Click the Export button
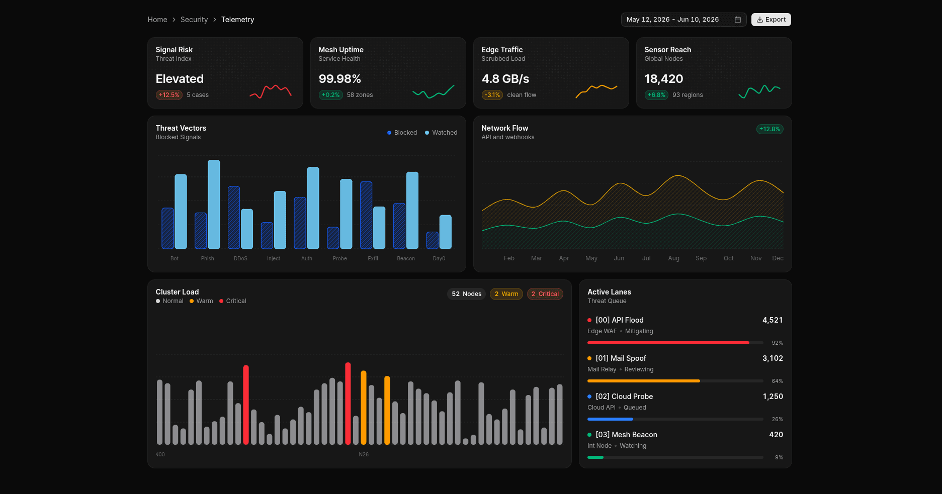This screenshot has height=494, width=942. [x=771, y=20]
